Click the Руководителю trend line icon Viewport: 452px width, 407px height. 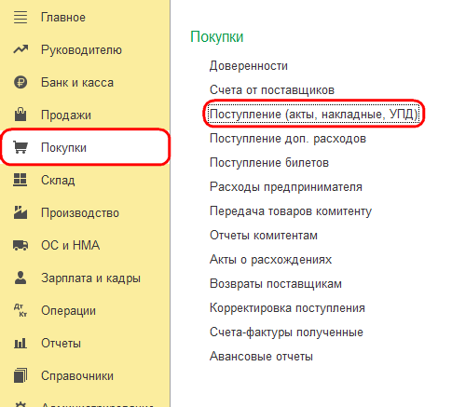tap(21, 49)
